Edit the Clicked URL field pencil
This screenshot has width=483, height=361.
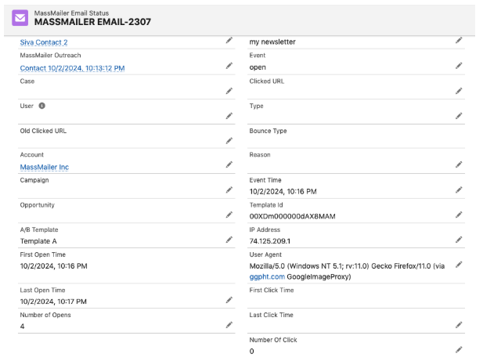point(459,91)
